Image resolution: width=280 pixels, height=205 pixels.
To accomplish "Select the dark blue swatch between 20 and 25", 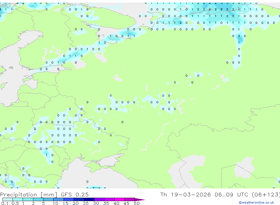I will (79, 199).
